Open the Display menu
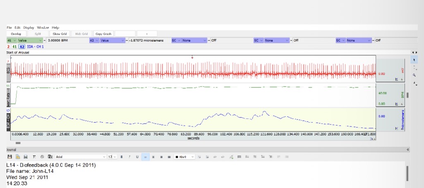Screen dimensions: 424x188 point(29,28)
